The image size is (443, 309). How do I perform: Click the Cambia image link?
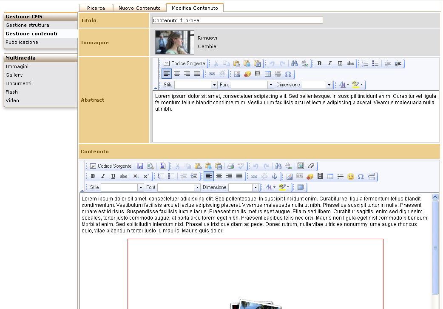(207, 46)
